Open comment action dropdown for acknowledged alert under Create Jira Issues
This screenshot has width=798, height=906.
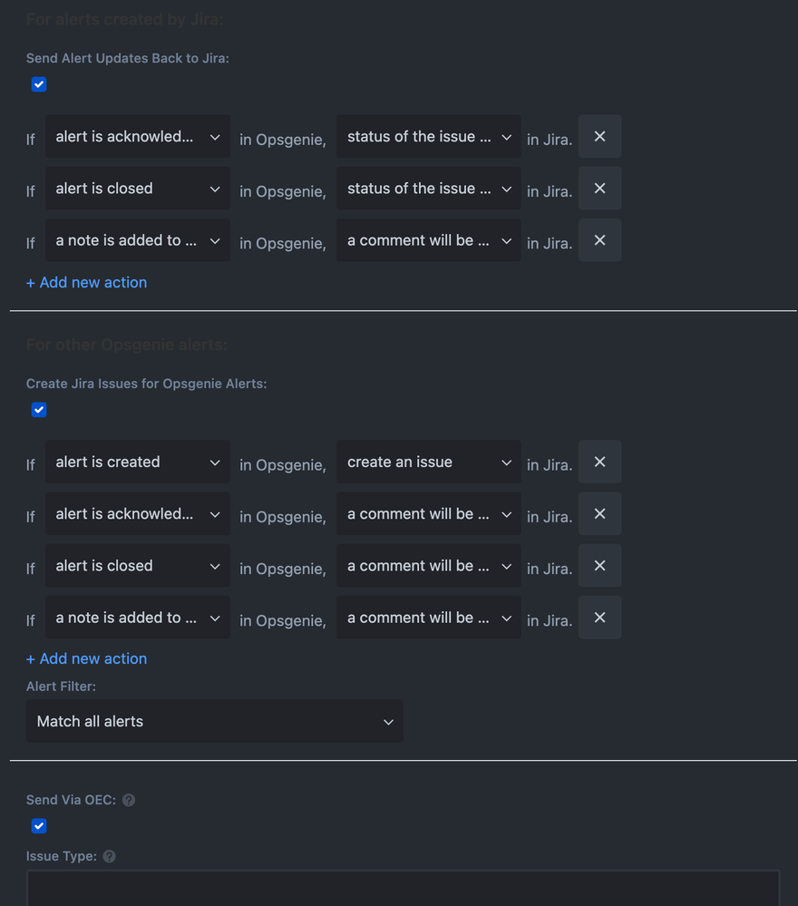[x=428, y=513]
